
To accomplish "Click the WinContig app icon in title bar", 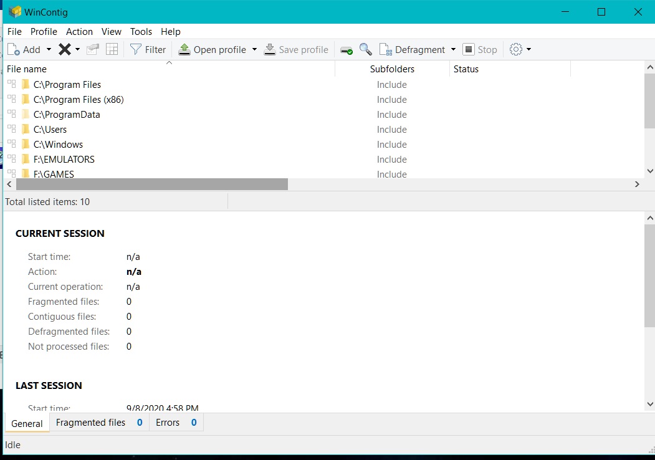I will tap(14, 12).
